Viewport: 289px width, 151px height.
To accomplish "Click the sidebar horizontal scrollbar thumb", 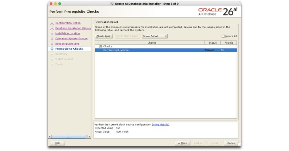I will [69, 137].
